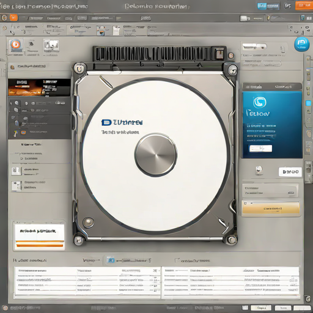This screenshot has height=313, width=313.
Task: Click the blue D logo on the disk platter
Action: coord(106,122)
